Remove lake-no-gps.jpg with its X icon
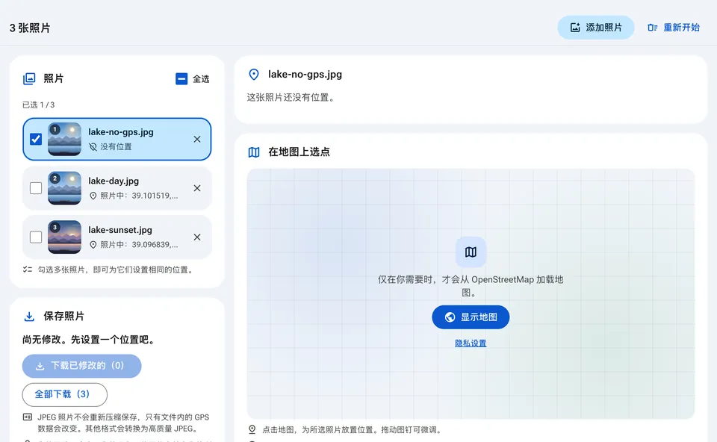This screenshot has height=442, width=717. (197, 139)
